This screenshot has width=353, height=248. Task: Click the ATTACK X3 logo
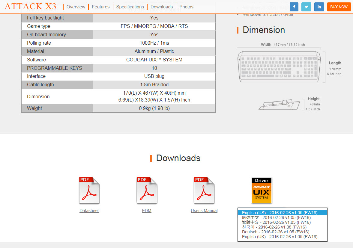pos(30,7)
